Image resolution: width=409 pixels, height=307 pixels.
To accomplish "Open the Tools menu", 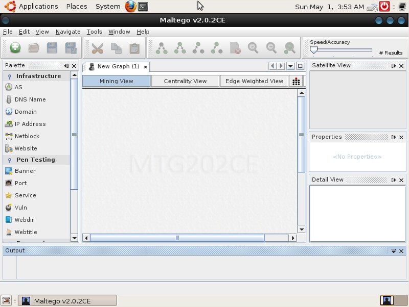I will point(94,32).
